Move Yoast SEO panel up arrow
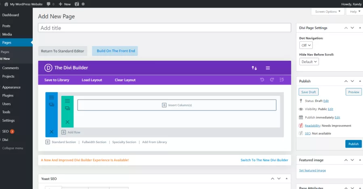This screenshot has width=363, height=189. pos(273,179)
